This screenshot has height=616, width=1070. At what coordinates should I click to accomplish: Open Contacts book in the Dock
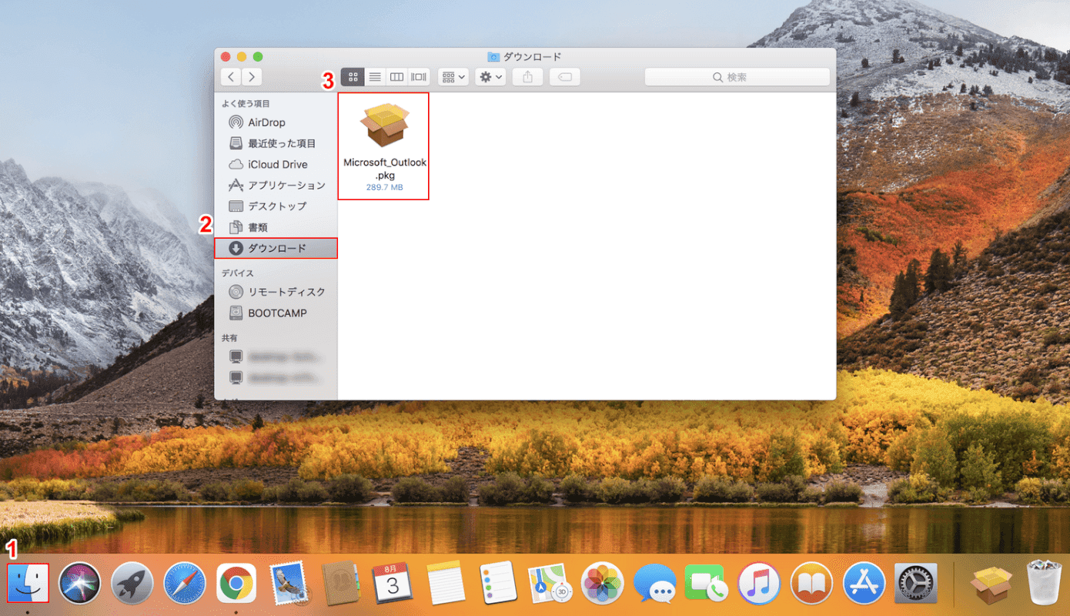(342, 583)
